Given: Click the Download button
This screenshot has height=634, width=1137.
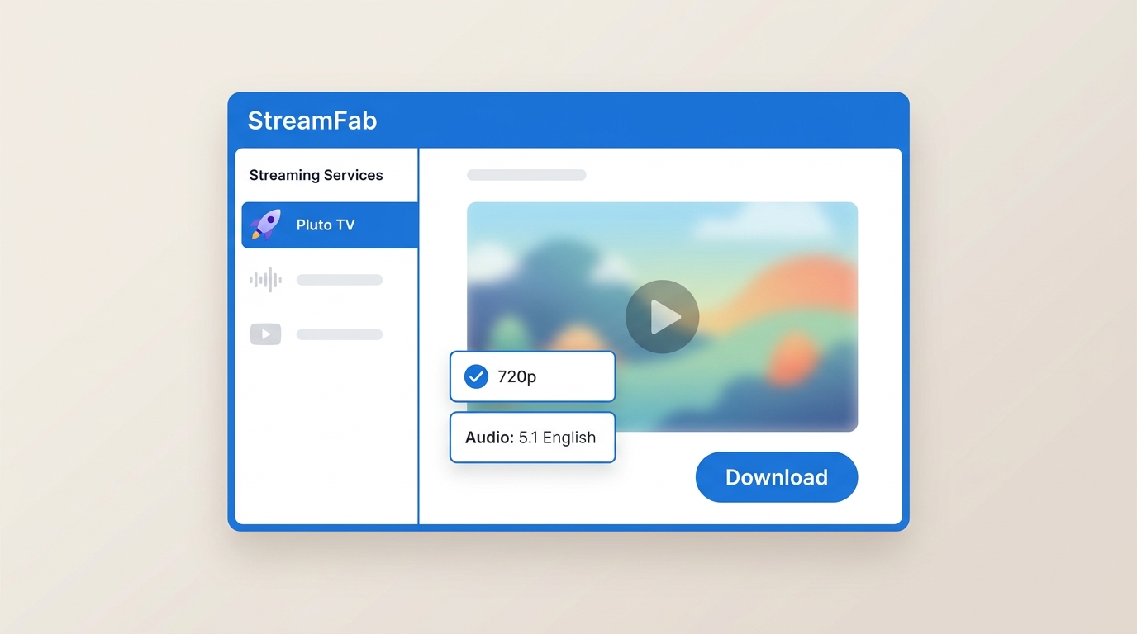Looking at the screenshot, I should coord(777,477).
